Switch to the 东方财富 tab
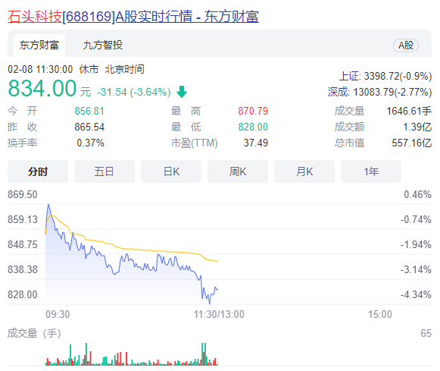 click(39, 46)
